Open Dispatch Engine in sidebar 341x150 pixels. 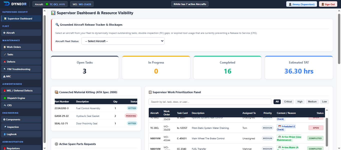[21, 98]
